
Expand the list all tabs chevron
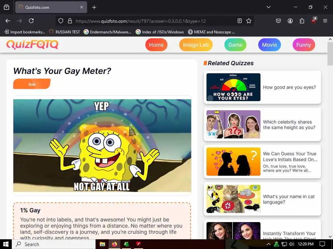[268, 7]
